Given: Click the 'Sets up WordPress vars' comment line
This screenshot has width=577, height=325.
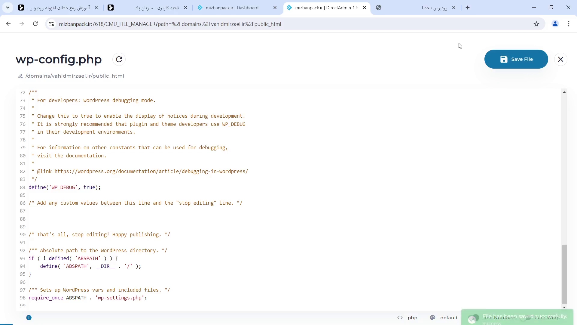Looking at the screenshot, I should click(x=99, y=290).
